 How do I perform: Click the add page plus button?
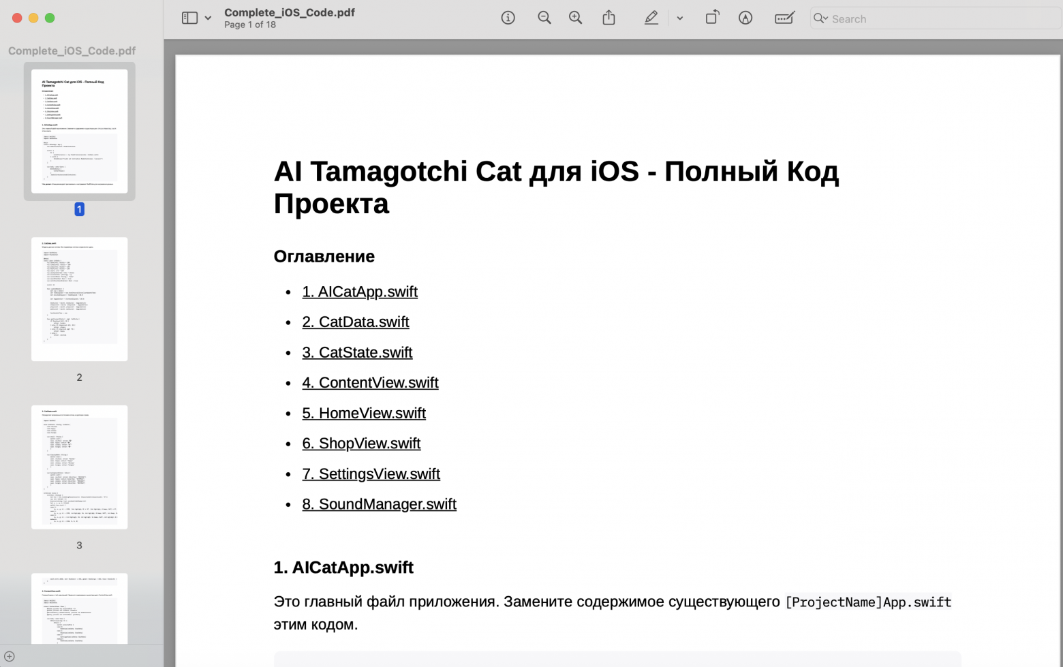point(10,656)
